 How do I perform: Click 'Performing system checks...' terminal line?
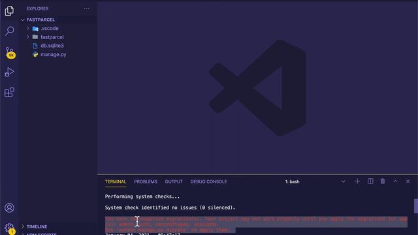tap(142, 196)
